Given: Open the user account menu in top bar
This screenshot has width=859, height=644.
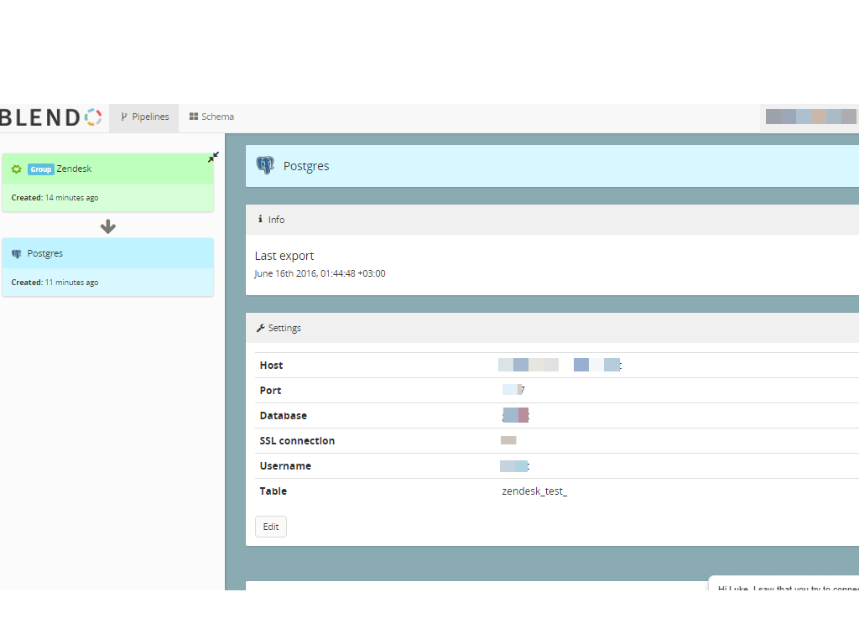Looking at the screenshot, I should (x=810, y=117).
